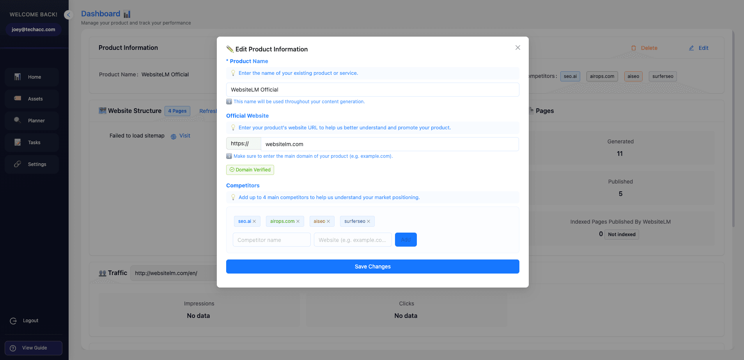Open the Tasks menu item
This screenshot has width=744, height=360.
point(32,143)
